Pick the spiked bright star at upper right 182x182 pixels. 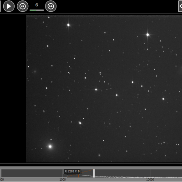click(x=147, y=35)
